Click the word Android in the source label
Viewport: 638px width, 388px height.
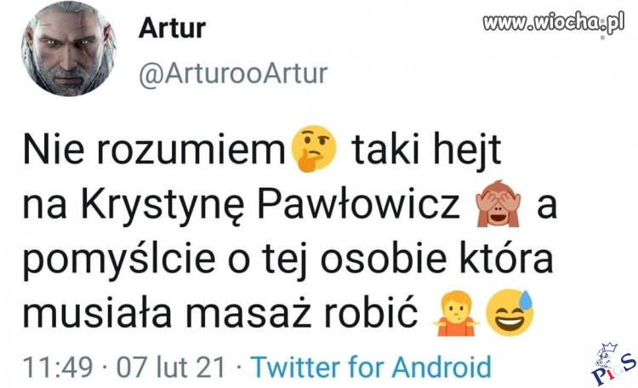click(441, 367)
